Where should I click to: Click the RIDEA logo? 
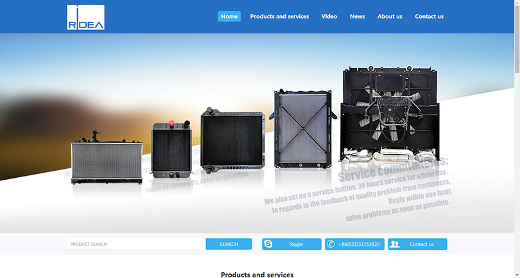[85, 17]
